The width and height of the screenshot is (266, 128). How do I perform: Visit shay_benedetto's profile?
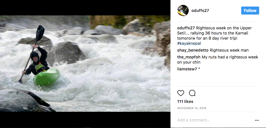[193, 50]
